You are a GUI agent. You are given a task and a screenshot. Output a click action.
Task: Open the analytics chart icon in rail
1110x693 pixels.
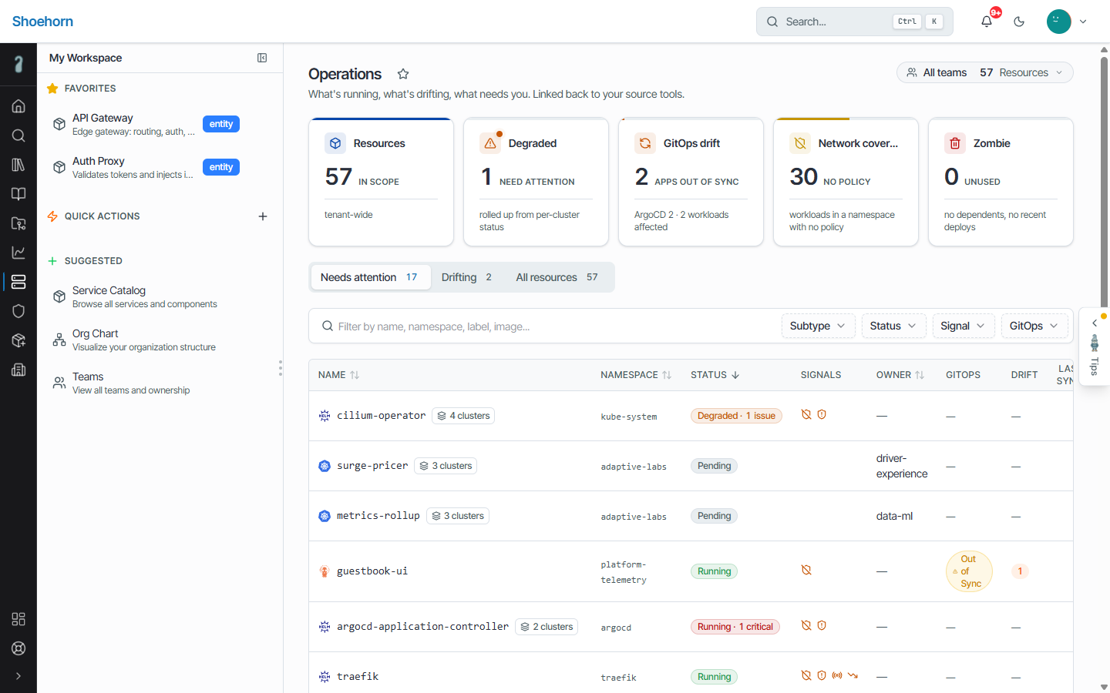click(18, 253)
